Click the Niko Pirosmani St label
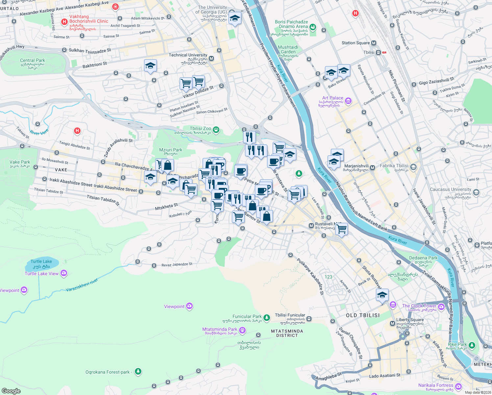Image resolution: width=492 pixels, height=395 pixels. pyautogui.click(x=397, y=86)
